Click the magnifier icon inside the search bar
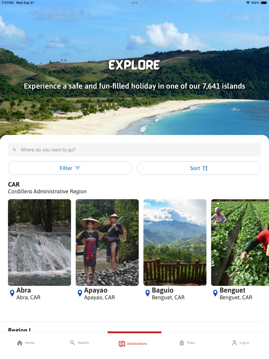This screenshot has height=359, width=269. click(x=14, y=150)
